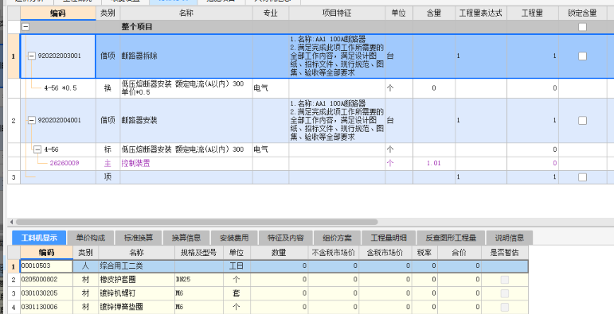Select code cell 920202003001
Screen dimensions: 614x314
57,56
